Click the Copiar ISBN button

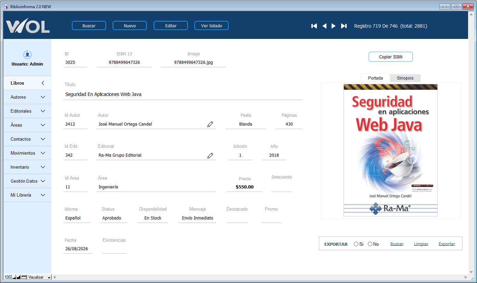(391, 57)
